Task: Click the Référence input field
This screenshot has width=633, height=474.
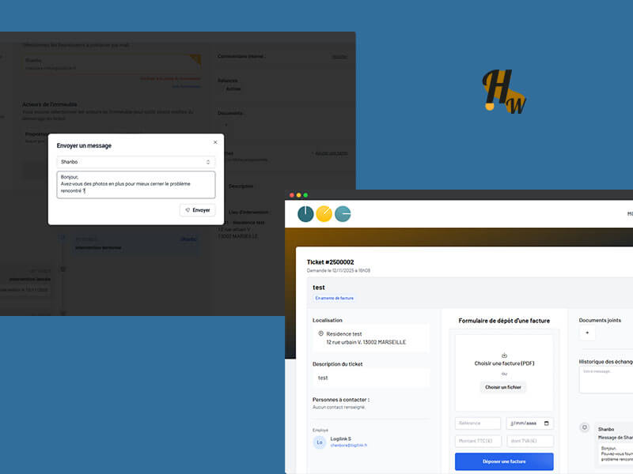Action: 477,423
